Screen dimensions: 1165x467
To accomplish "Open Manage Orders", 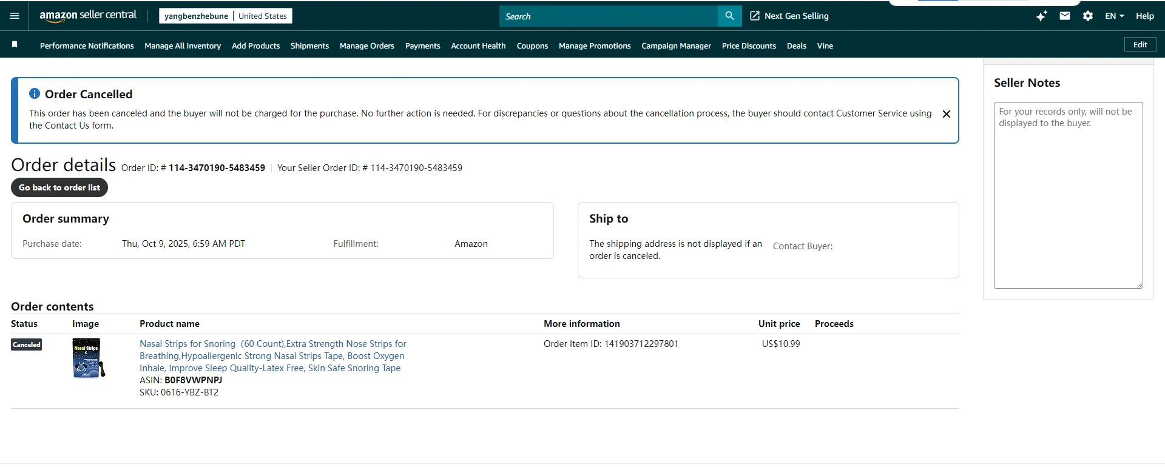I will [x=367, y=45].
